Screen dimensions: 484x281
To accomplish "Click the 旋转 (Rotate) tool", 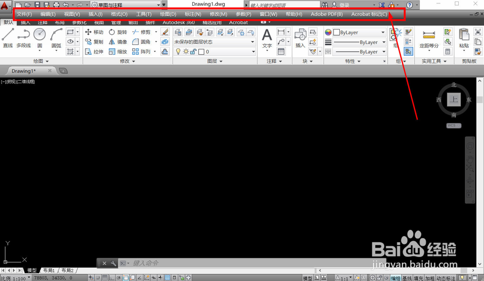I will [118, 32].
